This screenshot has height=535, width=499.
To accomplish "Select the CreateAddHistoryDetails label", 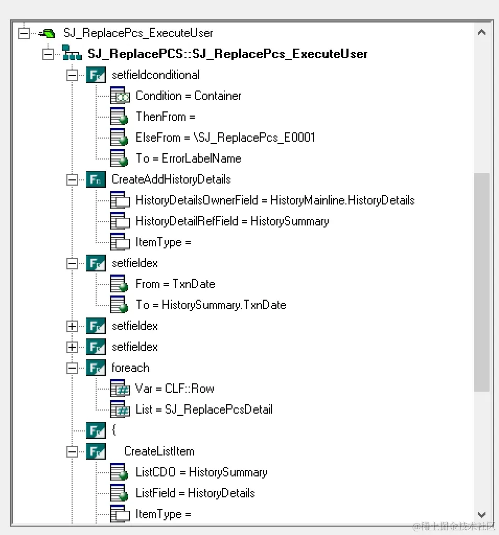I will pos(171,179).
